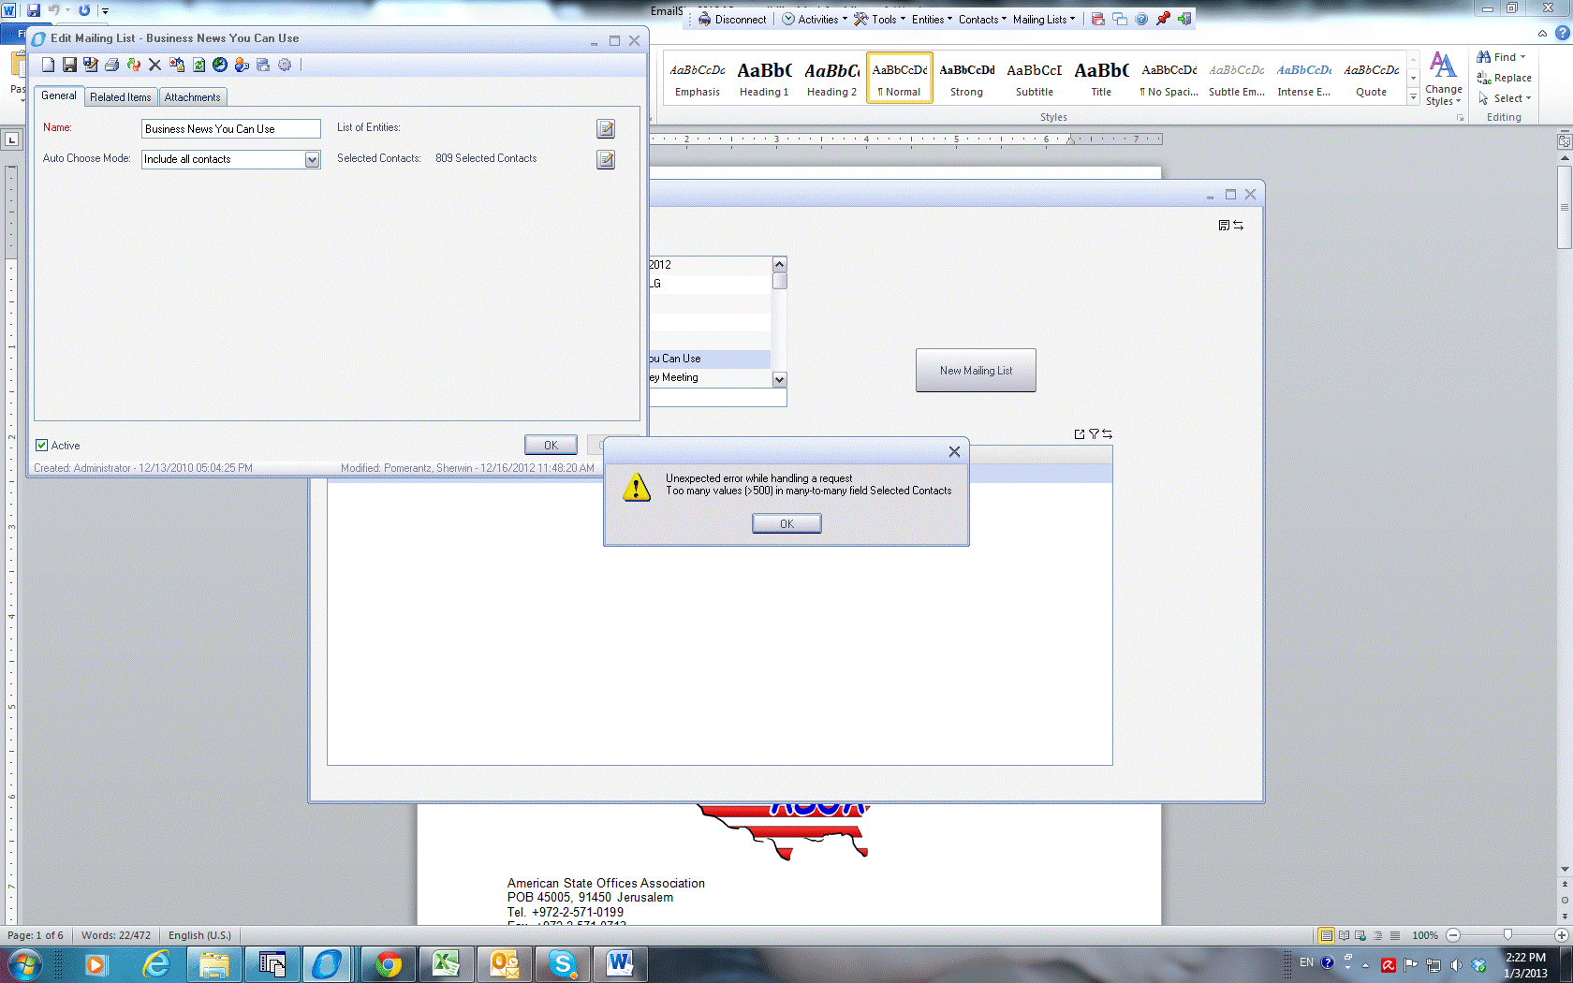Click the New Mailing List button

pos(976,371)
